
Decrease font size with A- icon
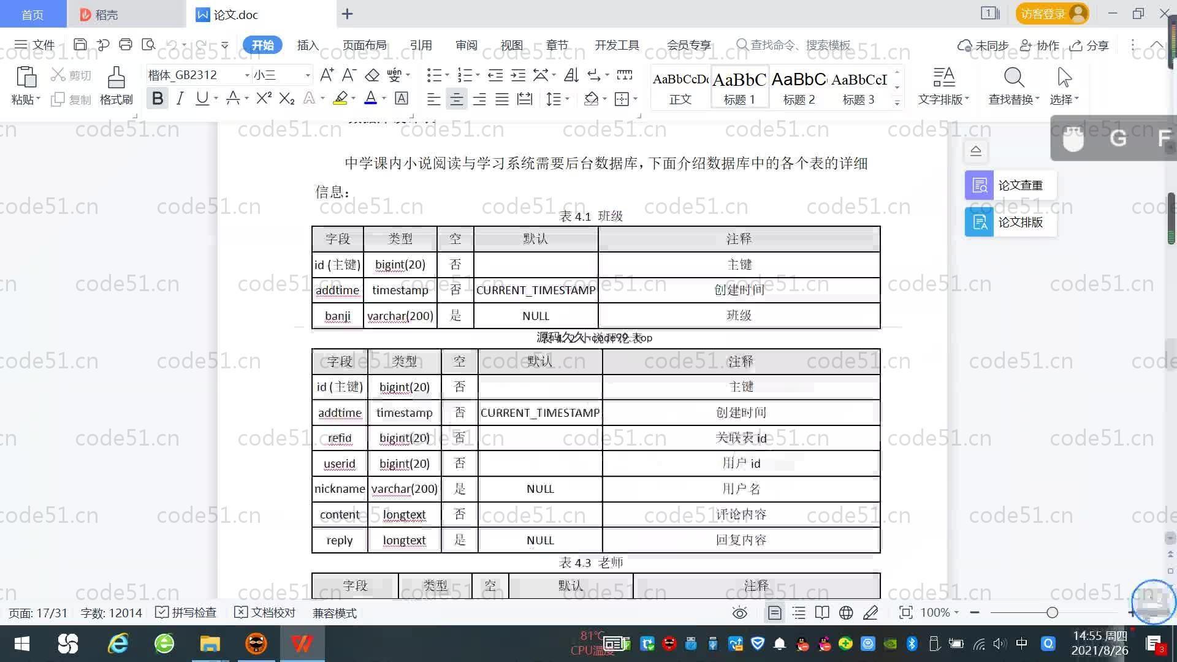pos(349,75)
